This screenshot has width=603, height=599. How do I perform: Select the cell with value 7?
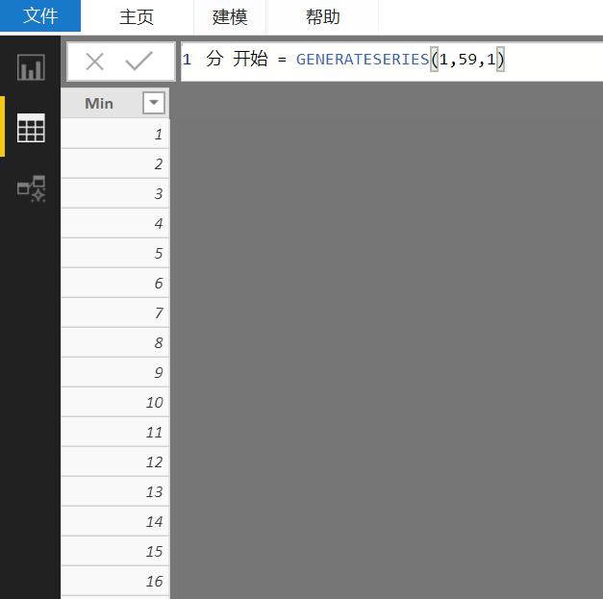pyautogui.click(x=115, y=312)
